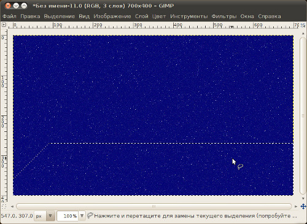Open the px units dropdown
Image resolution: width=307 pixels, height=224 pixels.
coord(45,216)
